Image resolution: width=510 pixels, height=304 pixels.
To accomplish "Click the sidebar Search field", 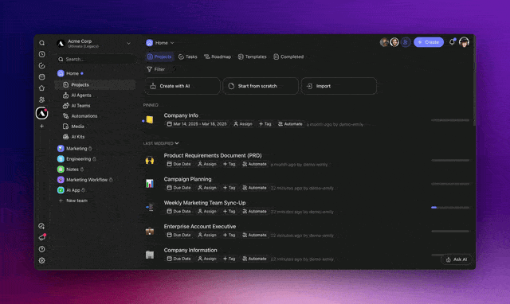I will tap(96, 59).
